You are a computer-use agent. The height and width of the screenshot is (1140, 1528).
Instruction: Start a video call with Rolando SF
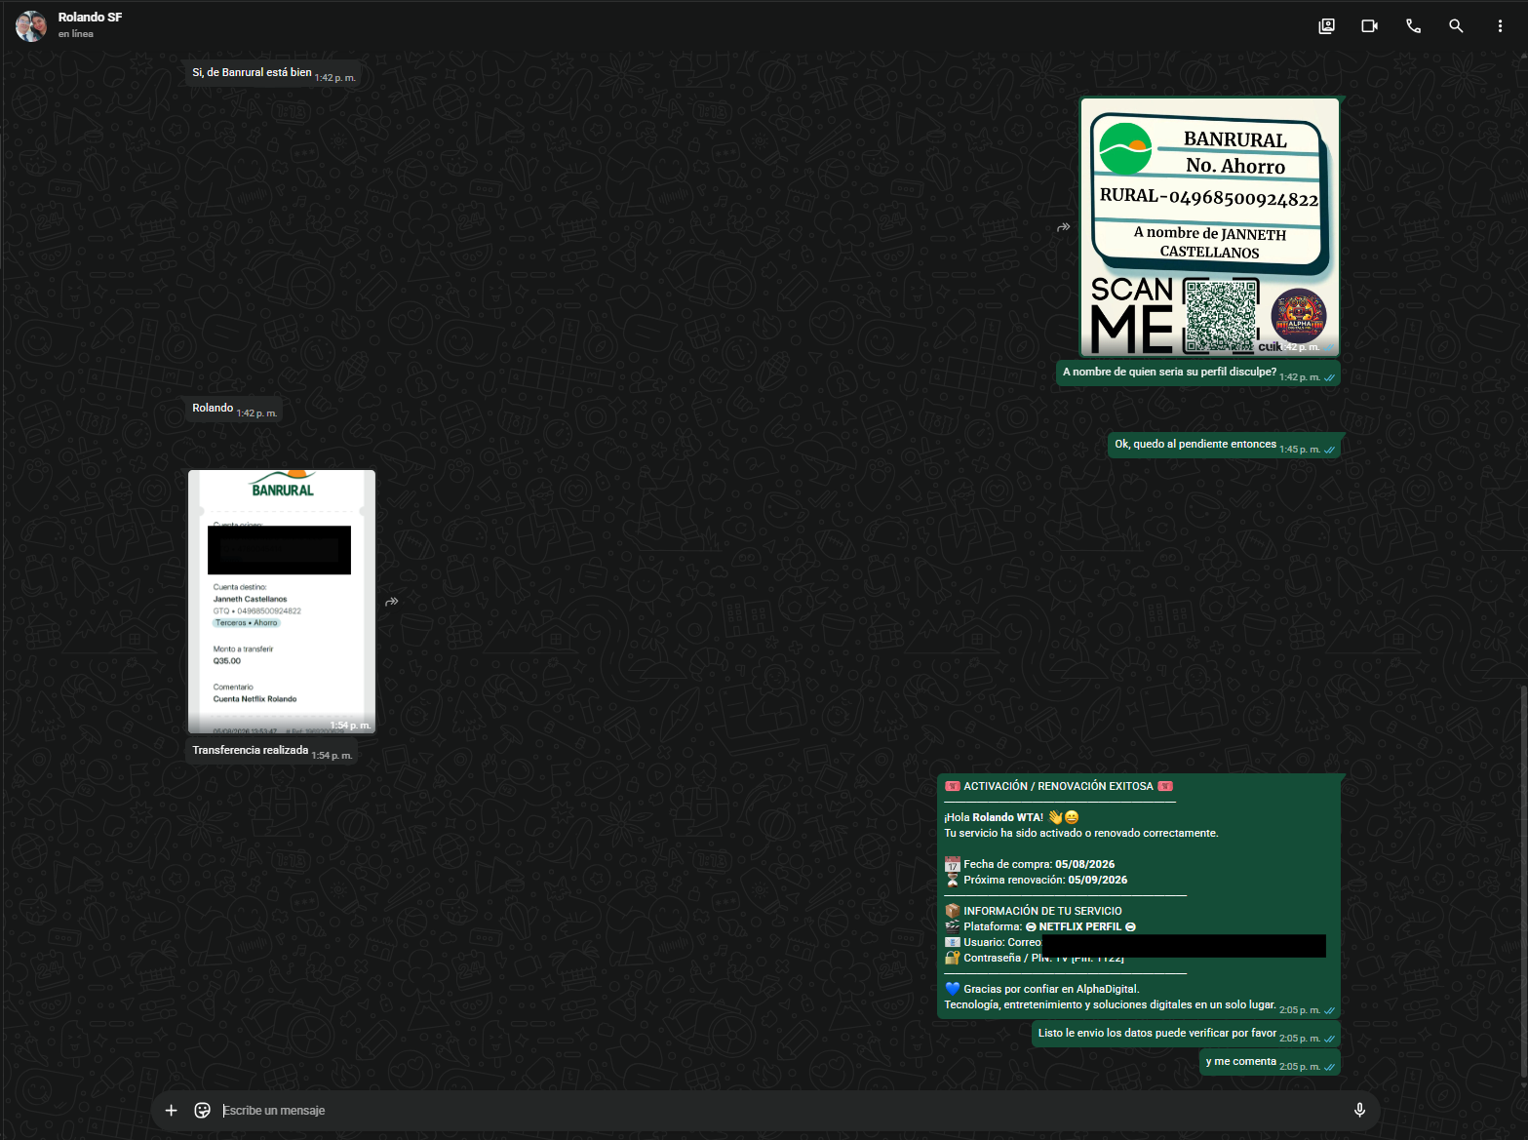click(1370, 26)
